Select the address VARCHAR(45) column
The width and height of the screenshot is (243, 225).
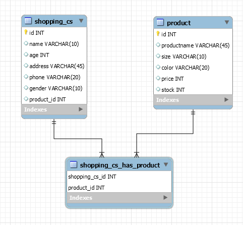[54, 66]
